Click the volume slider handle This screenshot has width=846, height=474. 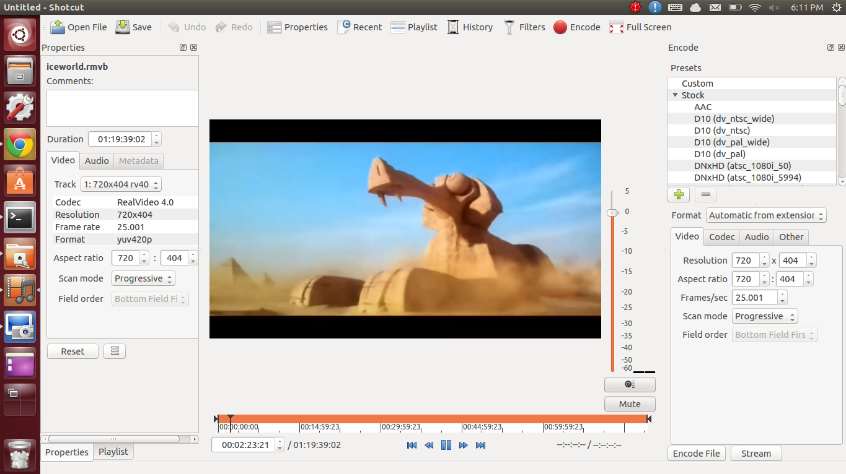[612, 213]
